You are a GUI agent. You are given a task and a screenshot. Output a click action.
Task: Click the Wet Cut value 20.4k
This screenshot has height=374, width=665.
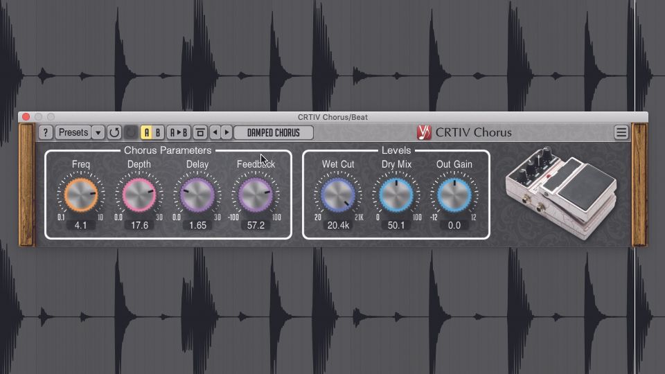(x=338, y=225)
